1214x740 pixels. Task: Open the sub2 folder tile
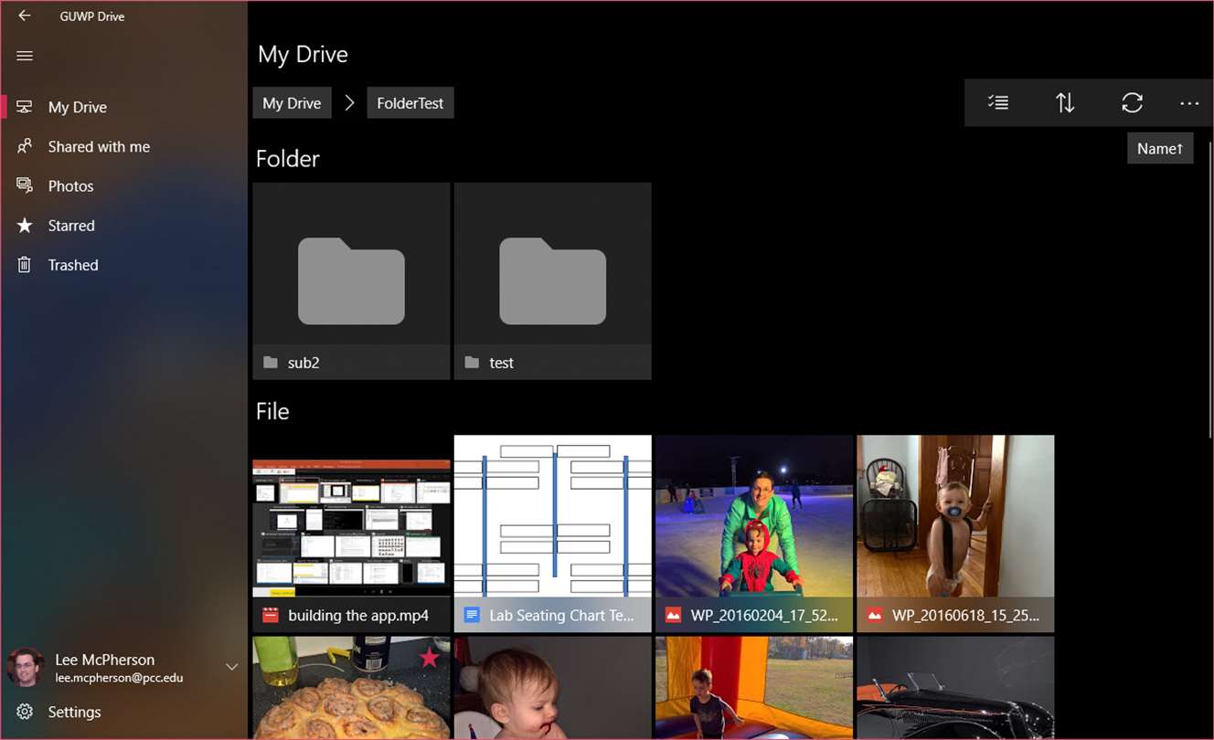(351, 280)
